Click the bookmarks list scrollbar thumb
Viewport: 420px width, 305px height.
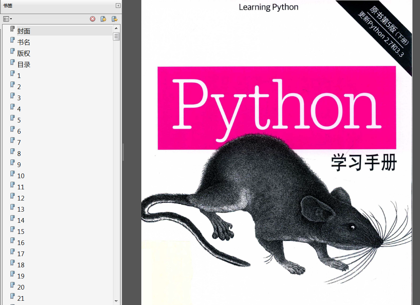pos(116,36)
